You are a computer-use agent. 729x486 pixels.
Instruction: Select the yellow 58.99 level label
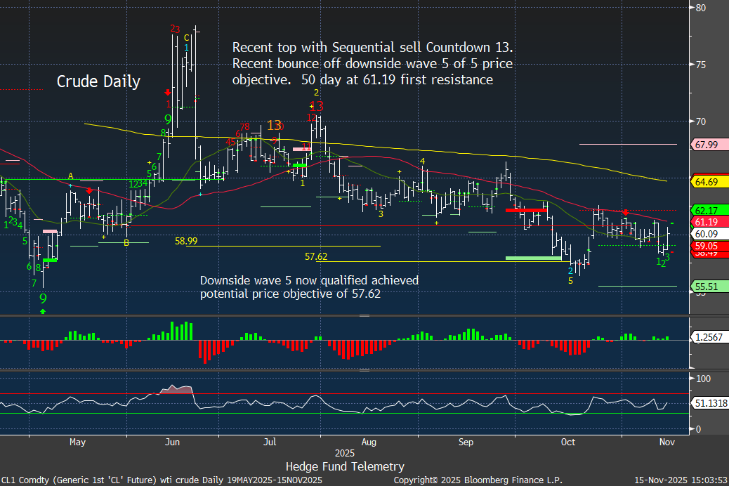186,241
